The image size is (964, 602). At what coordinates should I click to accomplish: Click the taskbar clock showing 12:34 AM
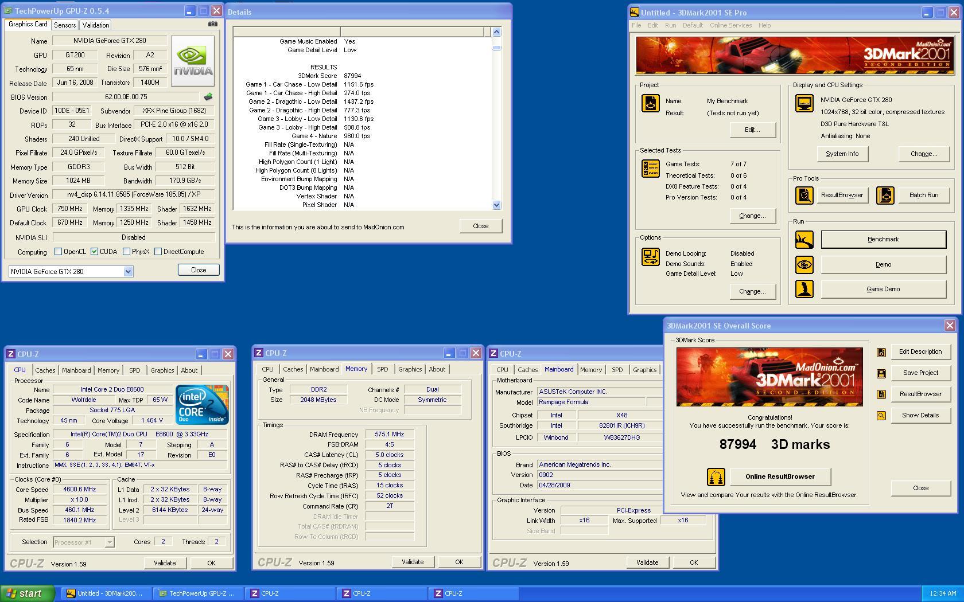[943, 593]
